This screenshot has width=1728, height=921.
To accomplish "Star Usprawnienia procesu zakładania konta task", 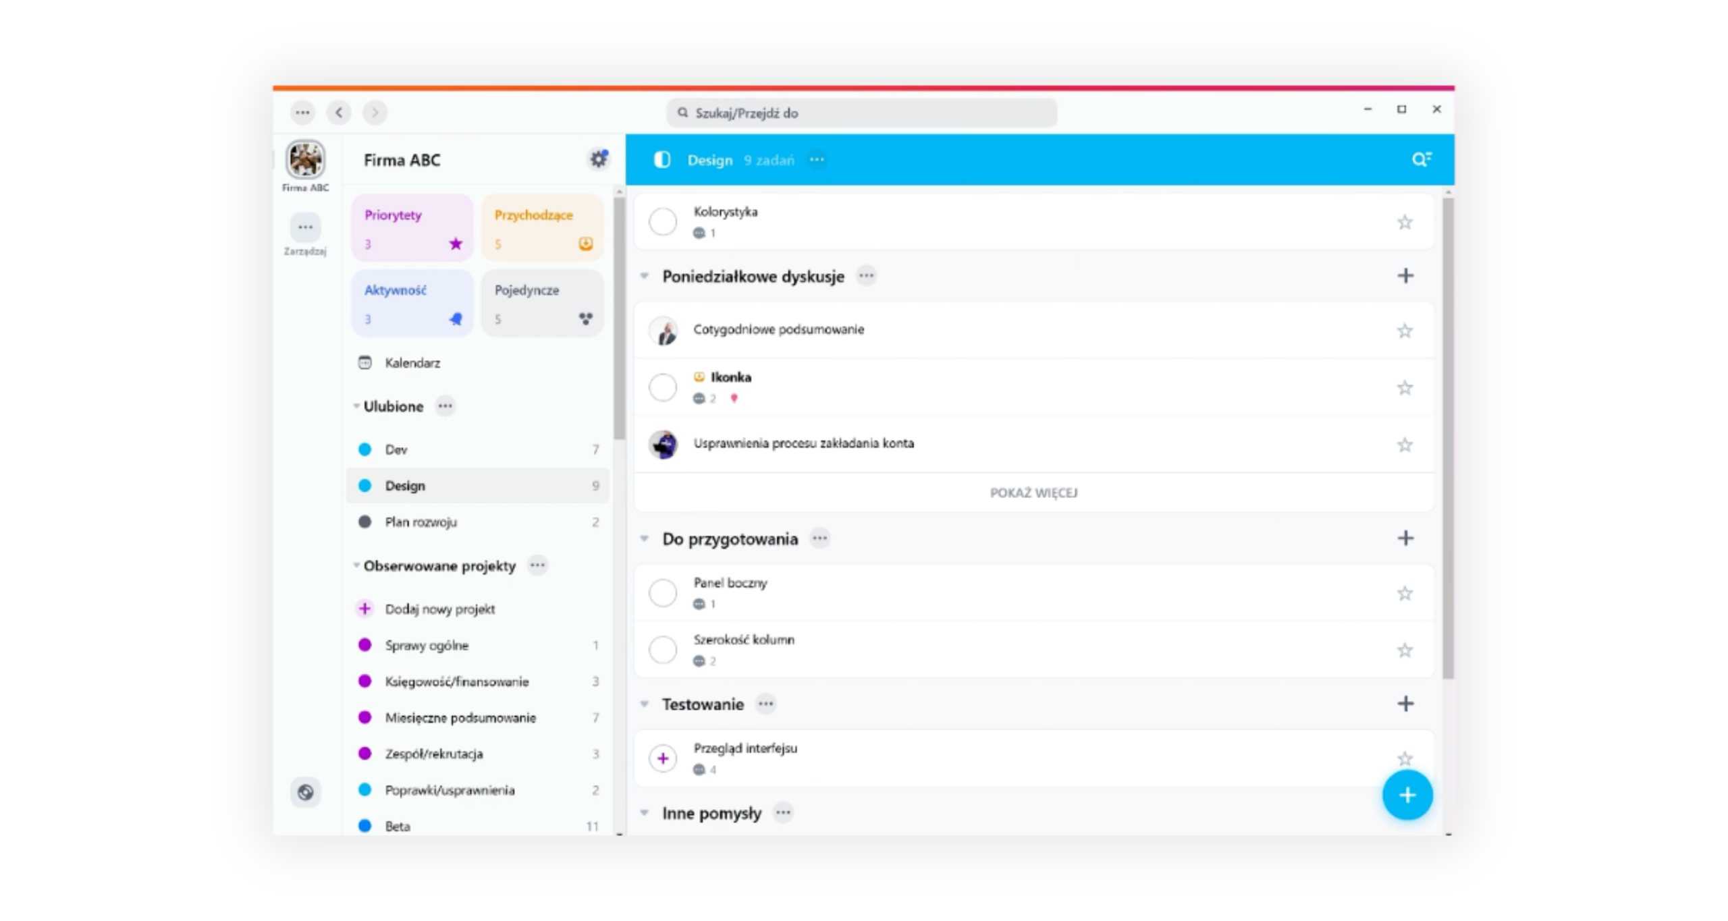I will coord(1404,445).
